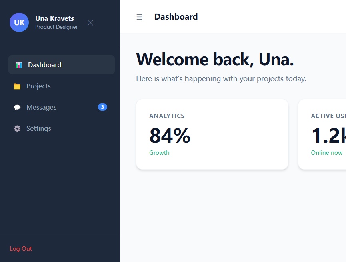Open the Projects label in the sidebar
This screenshot has height=262, width=346.
38,86
